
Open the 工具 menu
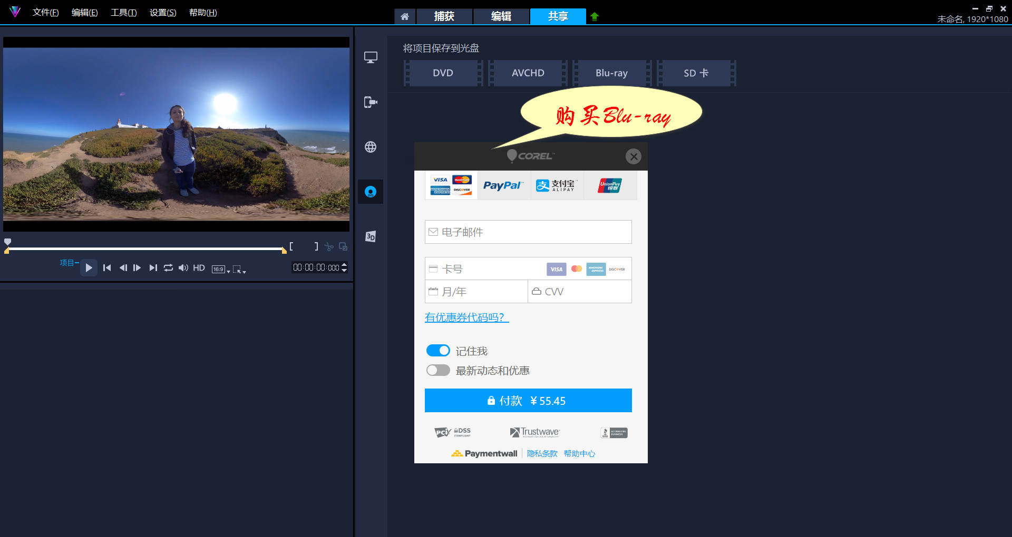point(123,12)
